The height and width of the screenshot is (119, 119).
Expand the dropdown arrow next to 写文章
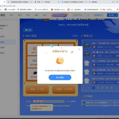[x=117, y=15]
